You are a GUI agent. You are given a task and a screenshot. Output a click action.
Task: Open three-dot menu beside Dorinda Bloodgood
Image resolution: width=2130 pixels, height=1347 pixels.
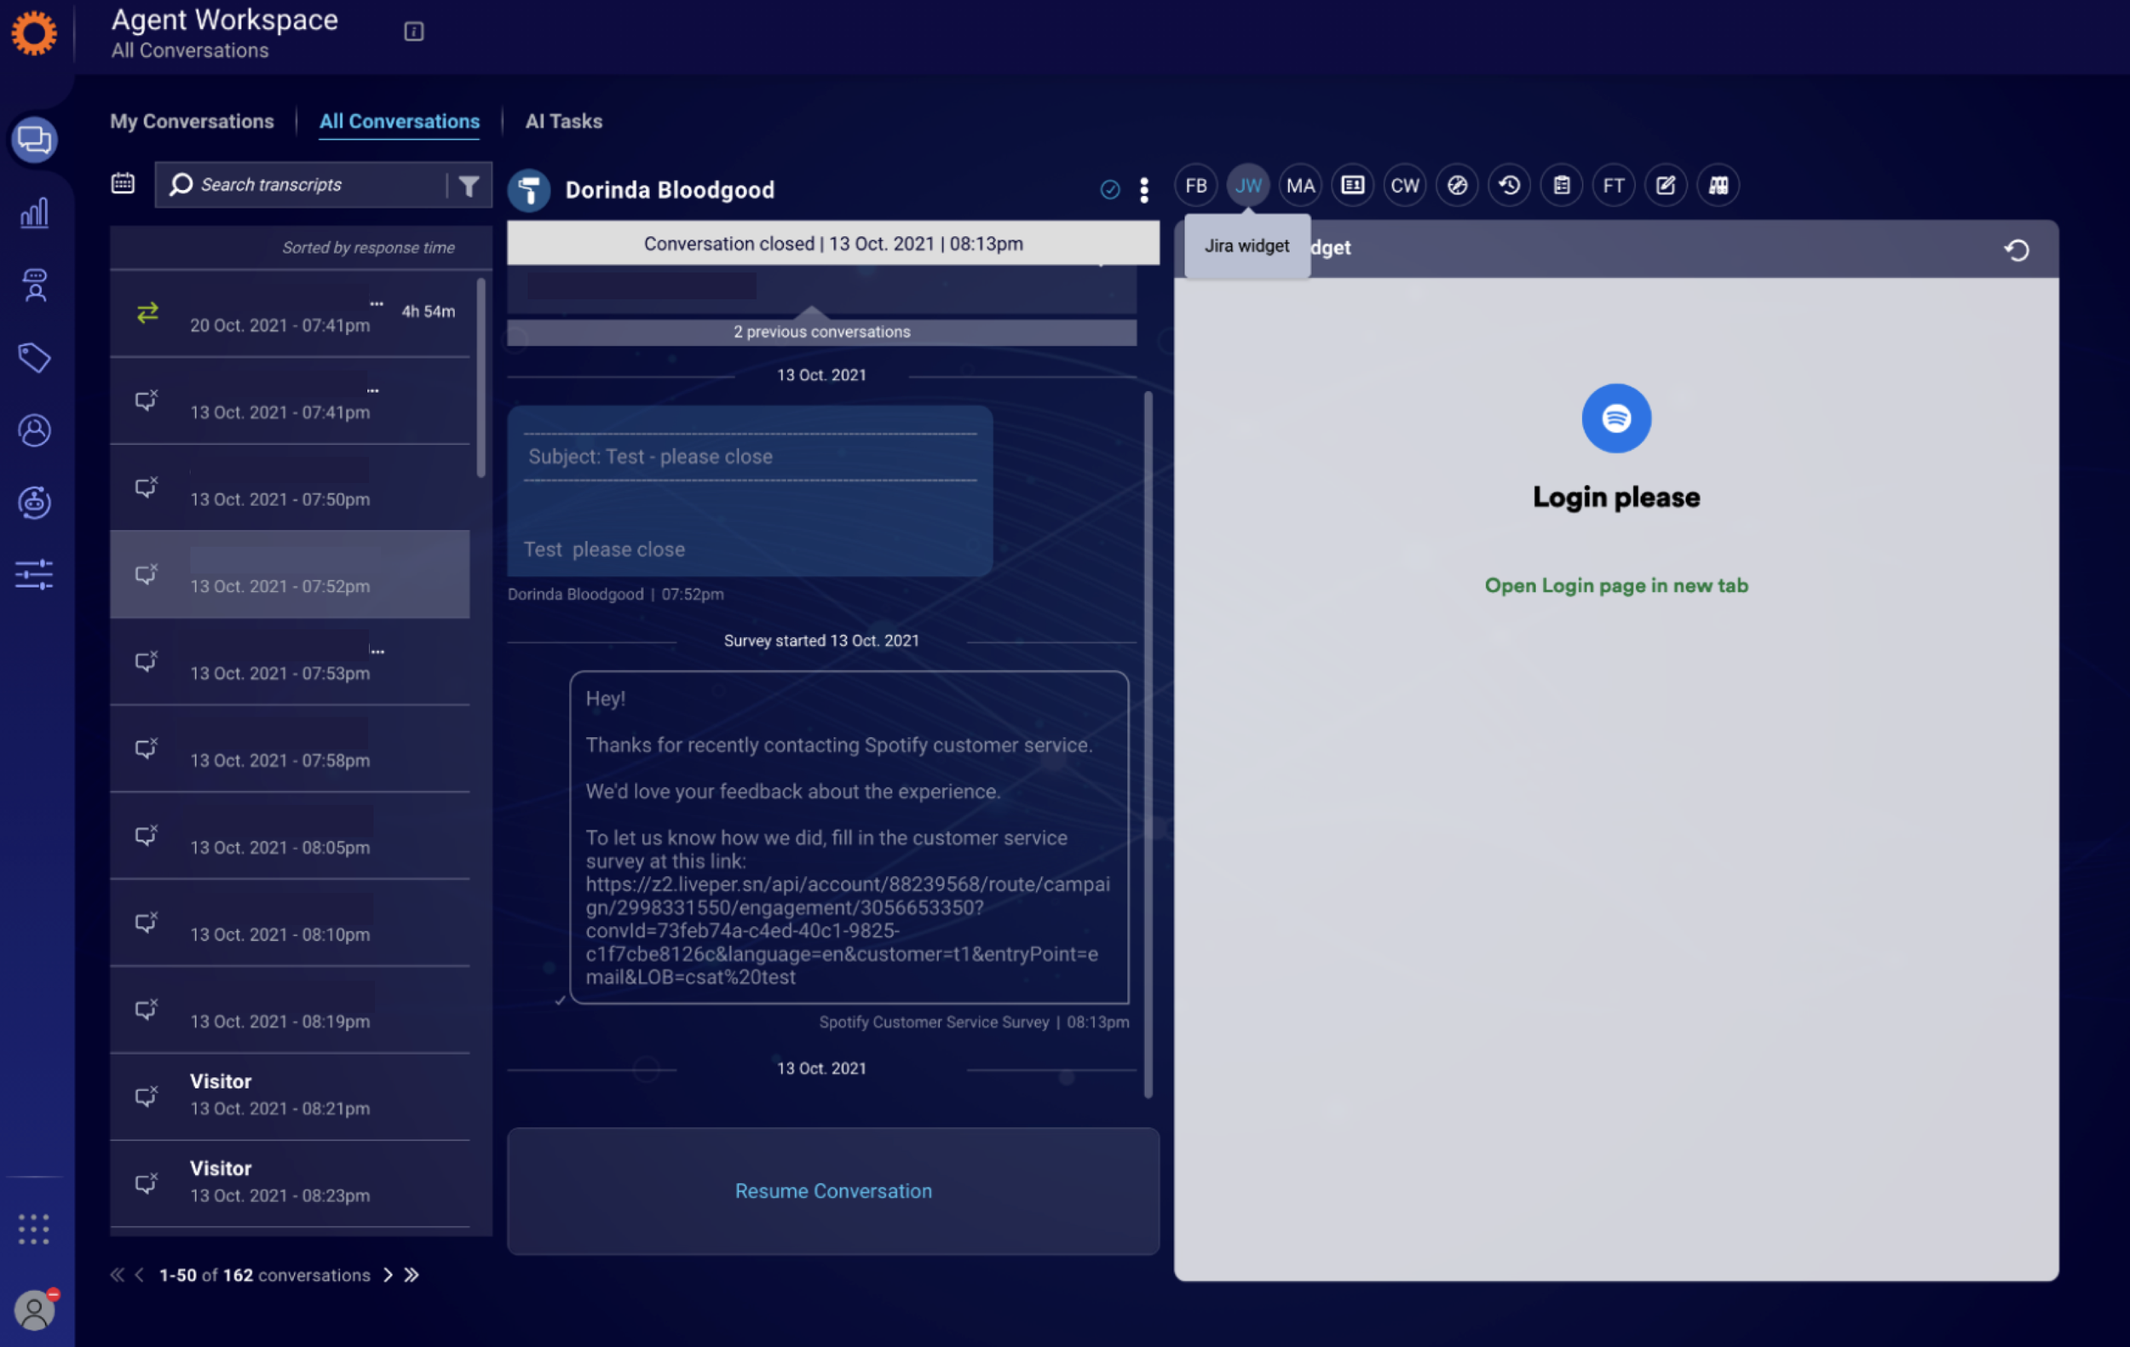(x=1143, y=190)
